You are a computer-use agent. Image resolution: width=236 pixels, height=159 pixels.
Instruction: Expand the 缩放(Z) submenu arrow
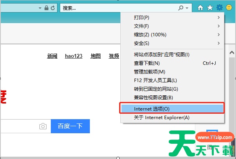tap(218, 35)
